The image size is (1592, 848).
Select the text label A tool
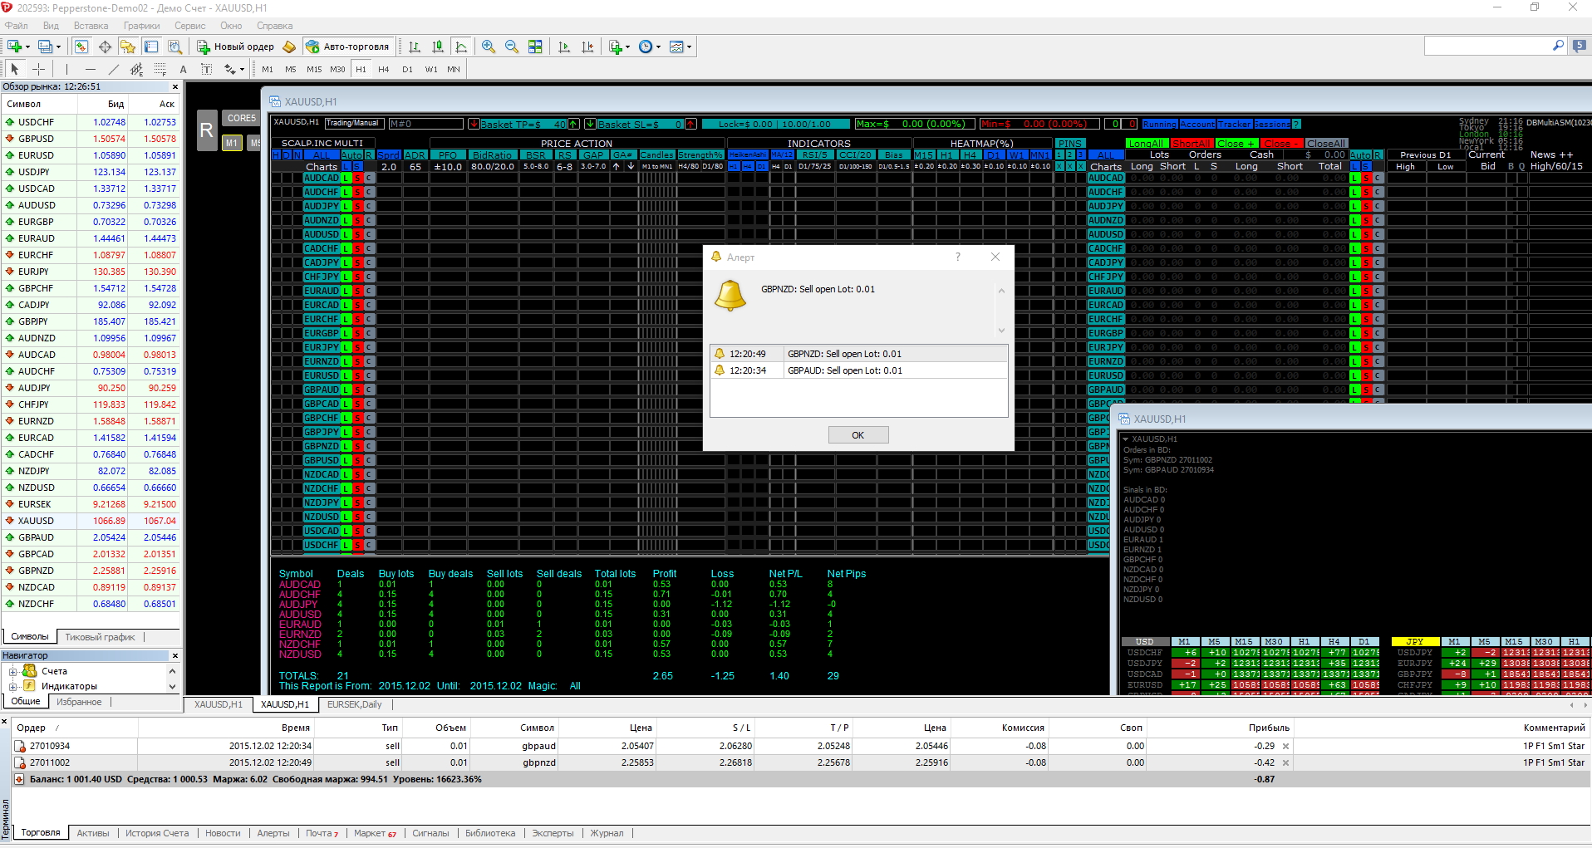pos(184,69)
